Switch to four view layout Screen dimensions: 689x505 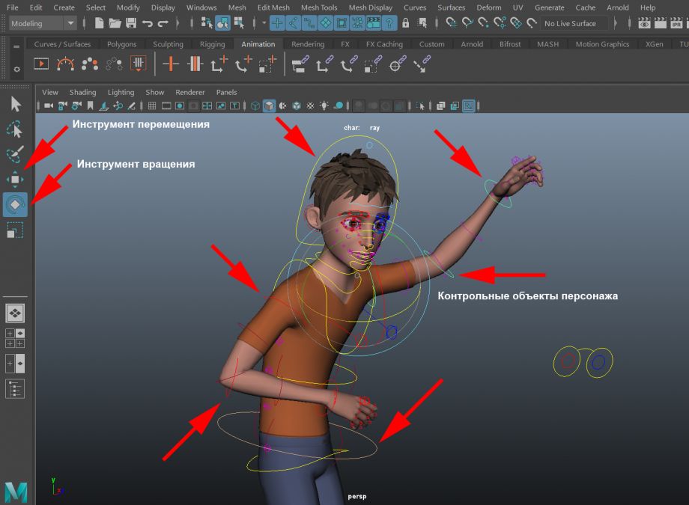15,338
